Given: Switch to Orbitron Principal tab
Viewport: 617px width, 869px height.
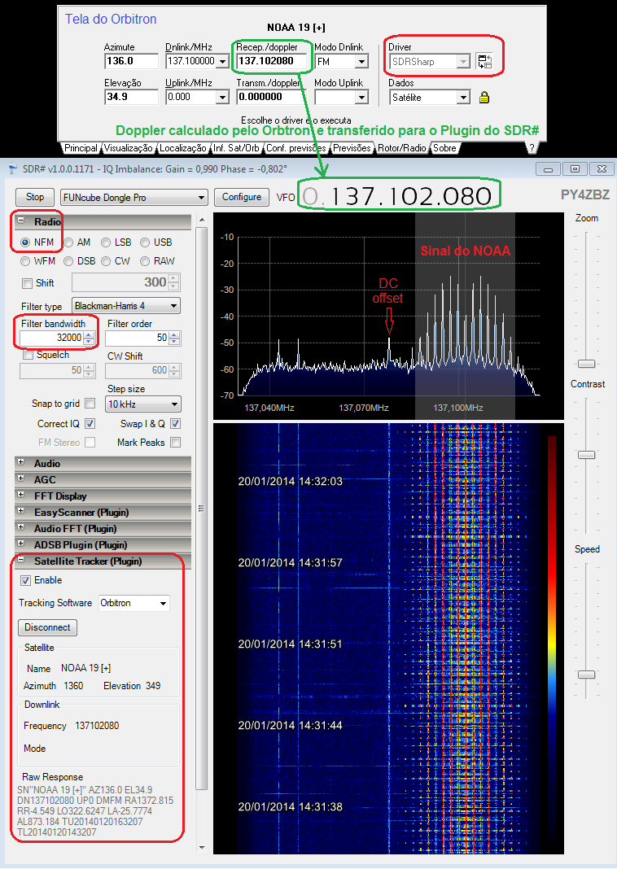Looking at the screenshot, I should coord(81,148).
